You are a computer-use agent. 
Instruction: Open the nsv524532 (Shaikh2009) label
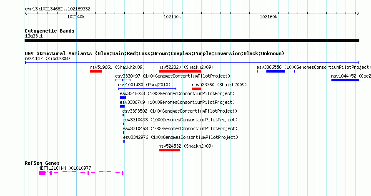point(186,146)
